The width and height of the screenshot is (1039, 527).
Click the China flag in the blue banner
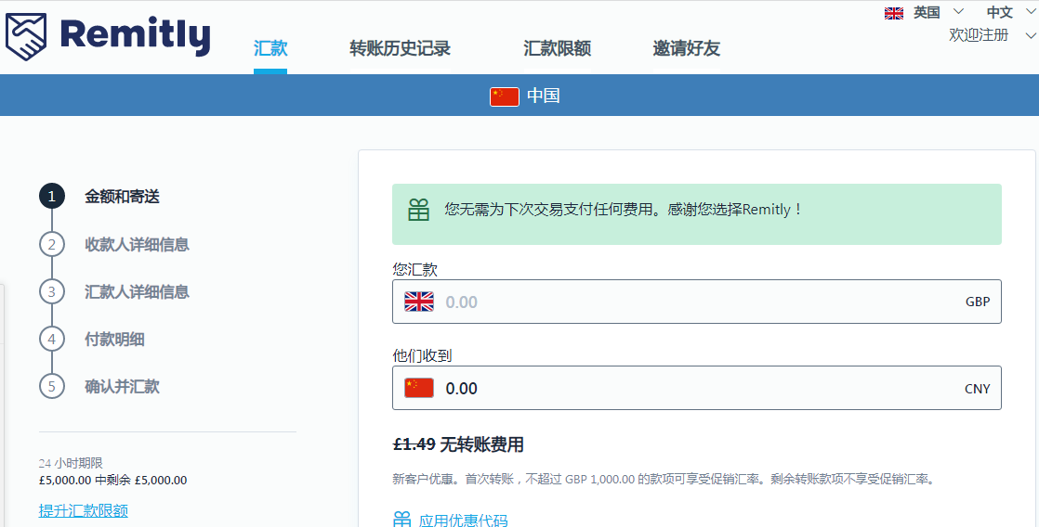[x=504, y=96]
